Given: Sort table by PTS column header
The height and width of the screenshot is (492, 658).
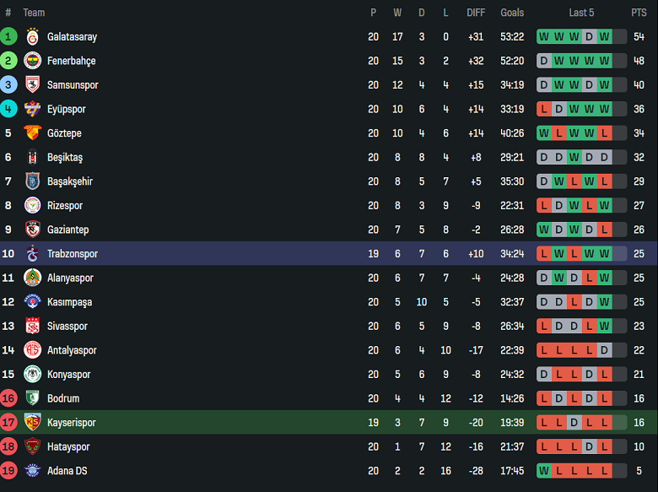Looking at the screenshot, I should tap(639, 13).
